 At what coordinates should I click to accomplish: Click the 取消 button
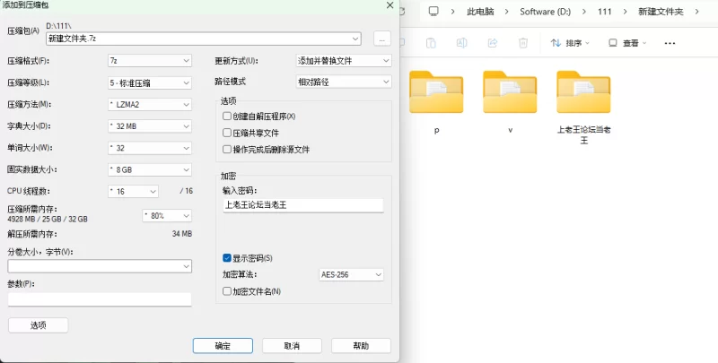pyautogui.click(x=292, y=345)
